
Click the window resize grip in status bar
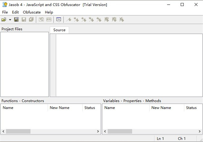(x=201, y=140)
